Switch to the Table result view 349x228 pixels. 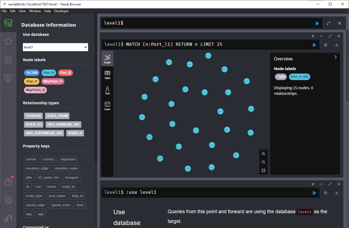pyautogui.click(x=107, y=75)
